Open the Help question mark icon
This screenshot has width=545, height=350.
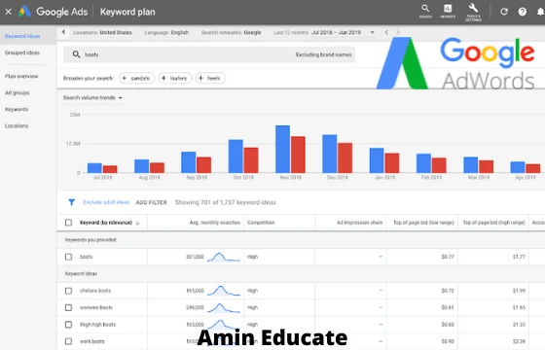[x=522, y=12]
